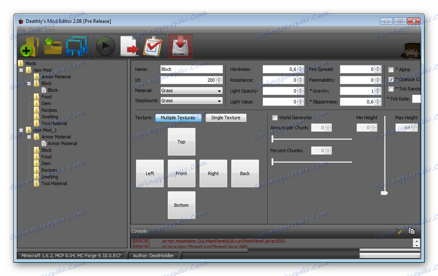Choose the Back face texture button
438x276 pixels.
[245, 173]
